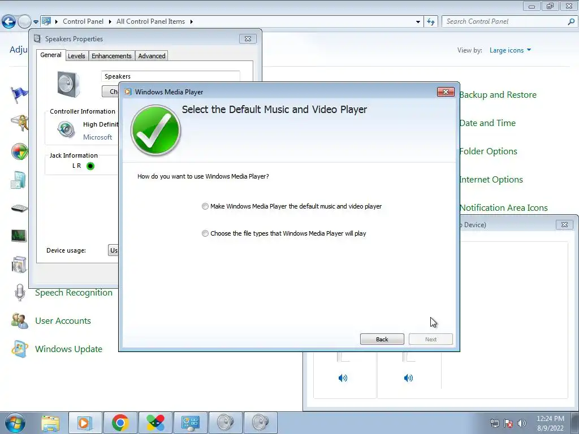Open Date and Time settings

pyautogui.click(x=487, y=123)
